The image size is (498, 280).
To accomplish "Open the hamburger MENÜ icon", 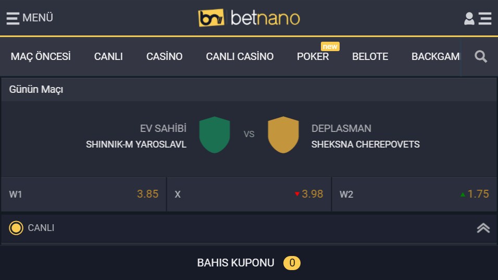I will (x=13, y=18).
